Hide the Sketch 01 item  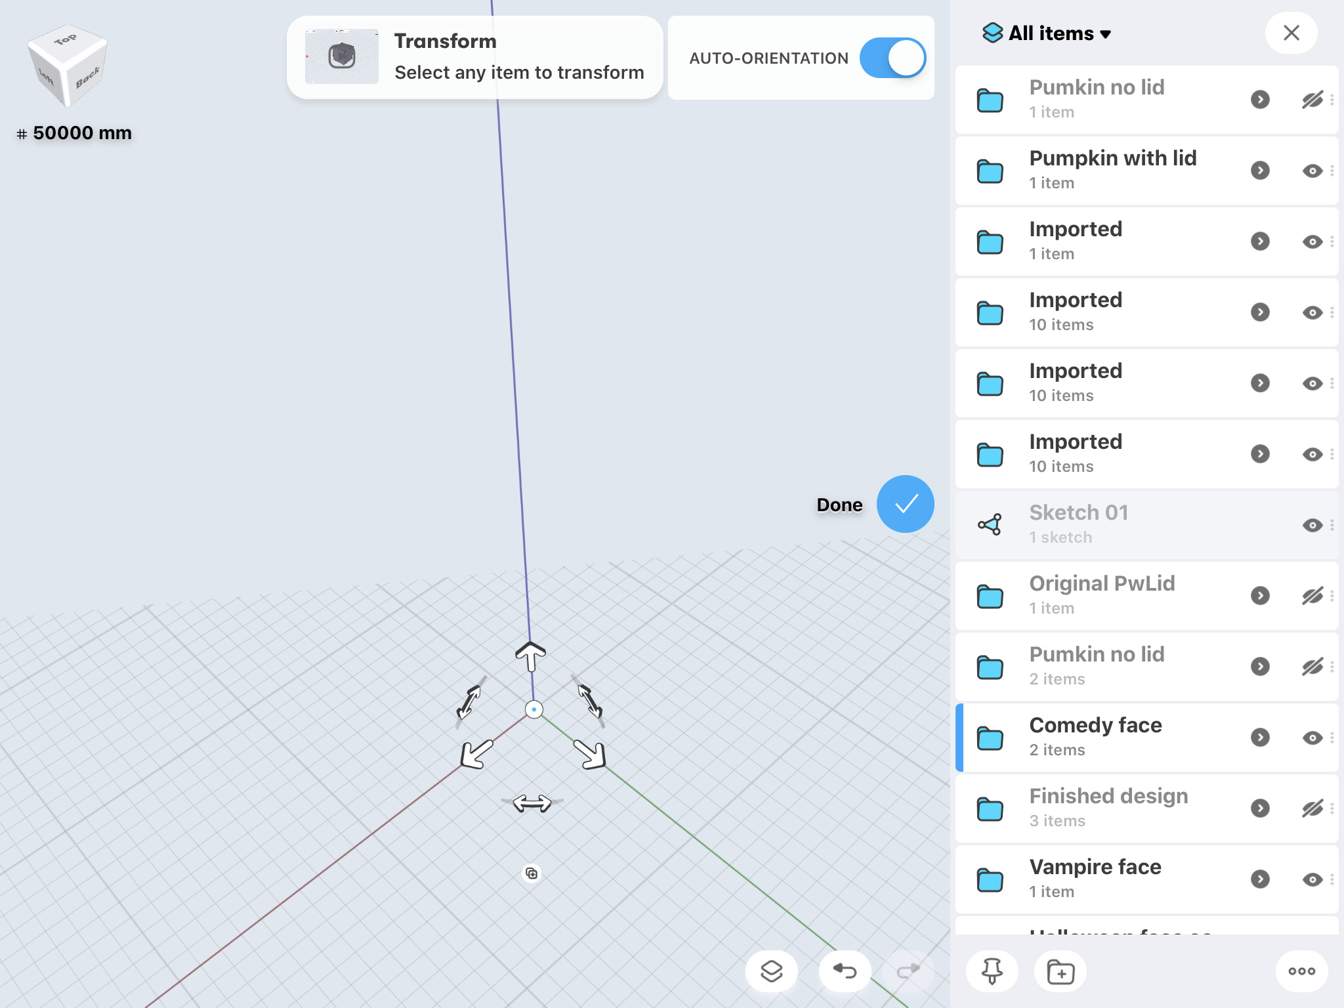click(x=1312, y=525)
